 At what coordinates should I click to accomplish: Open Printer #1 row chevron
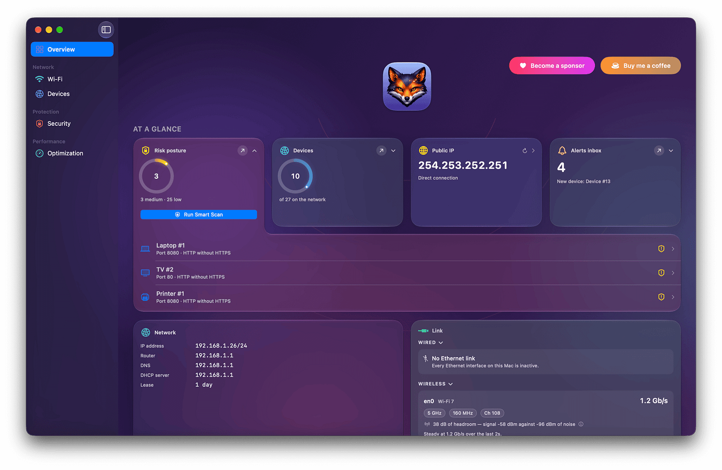(x=673, y=297)
